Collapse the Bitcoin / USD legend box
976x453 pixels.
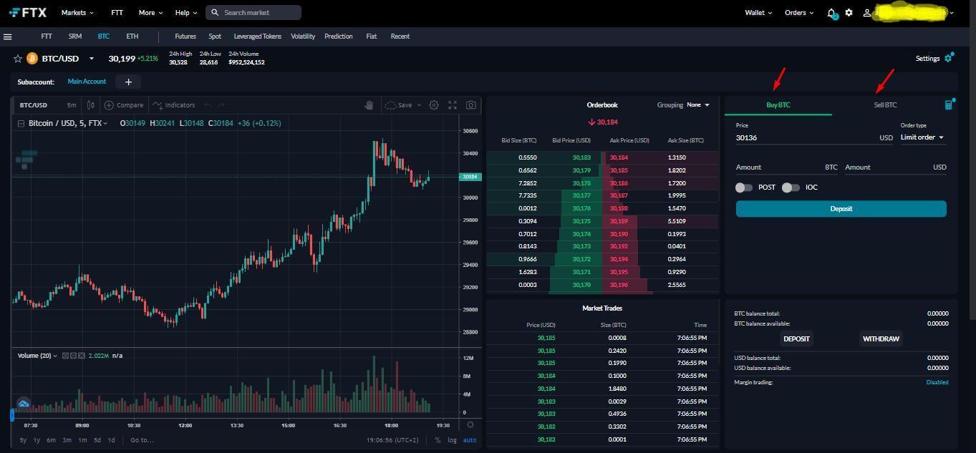[21, 124]
